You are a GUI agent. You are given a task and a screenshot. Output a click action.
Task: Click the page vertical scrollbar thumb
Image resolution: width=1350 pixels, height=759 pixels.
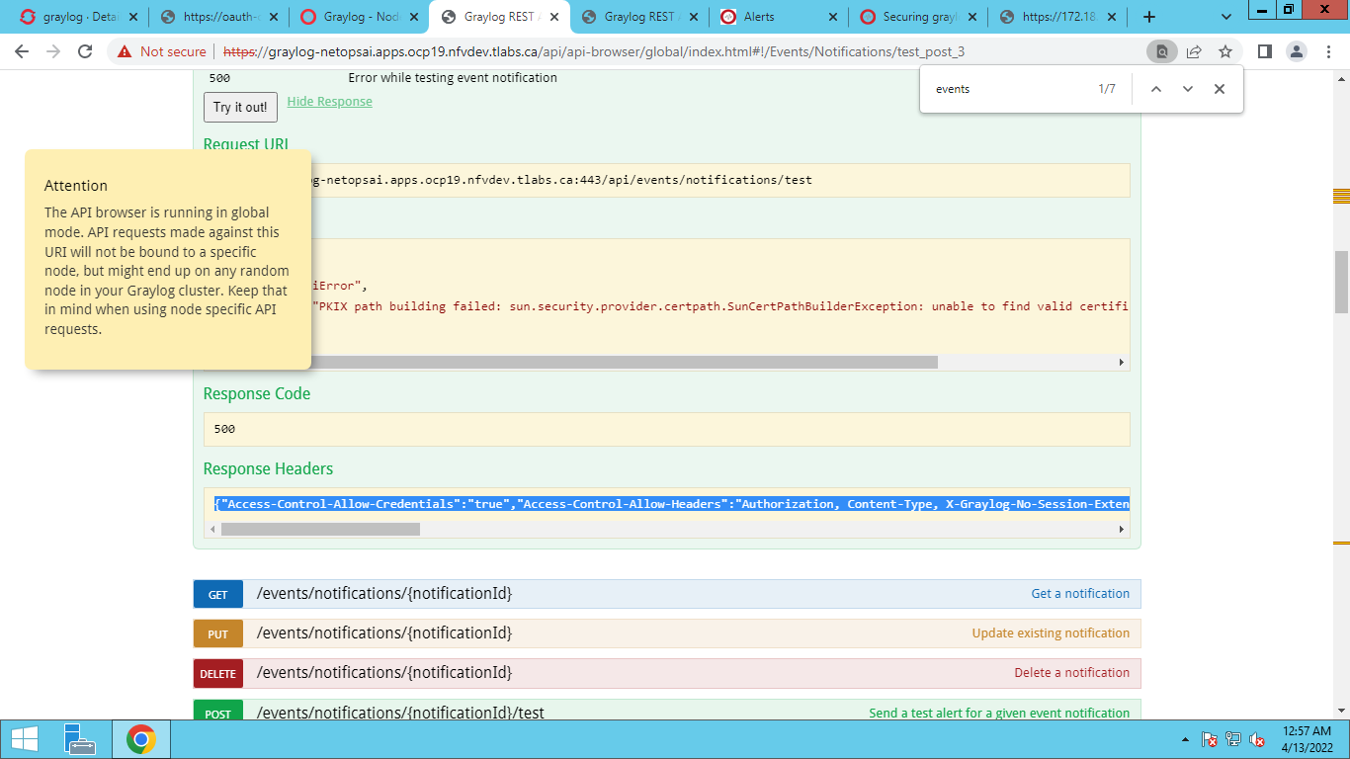pos(1341,282)
